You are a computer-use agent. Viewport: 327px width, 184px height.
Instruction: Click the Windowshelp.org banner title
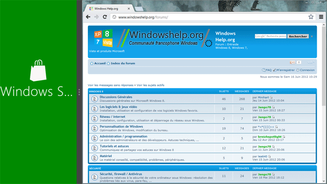tap(166, 35)
